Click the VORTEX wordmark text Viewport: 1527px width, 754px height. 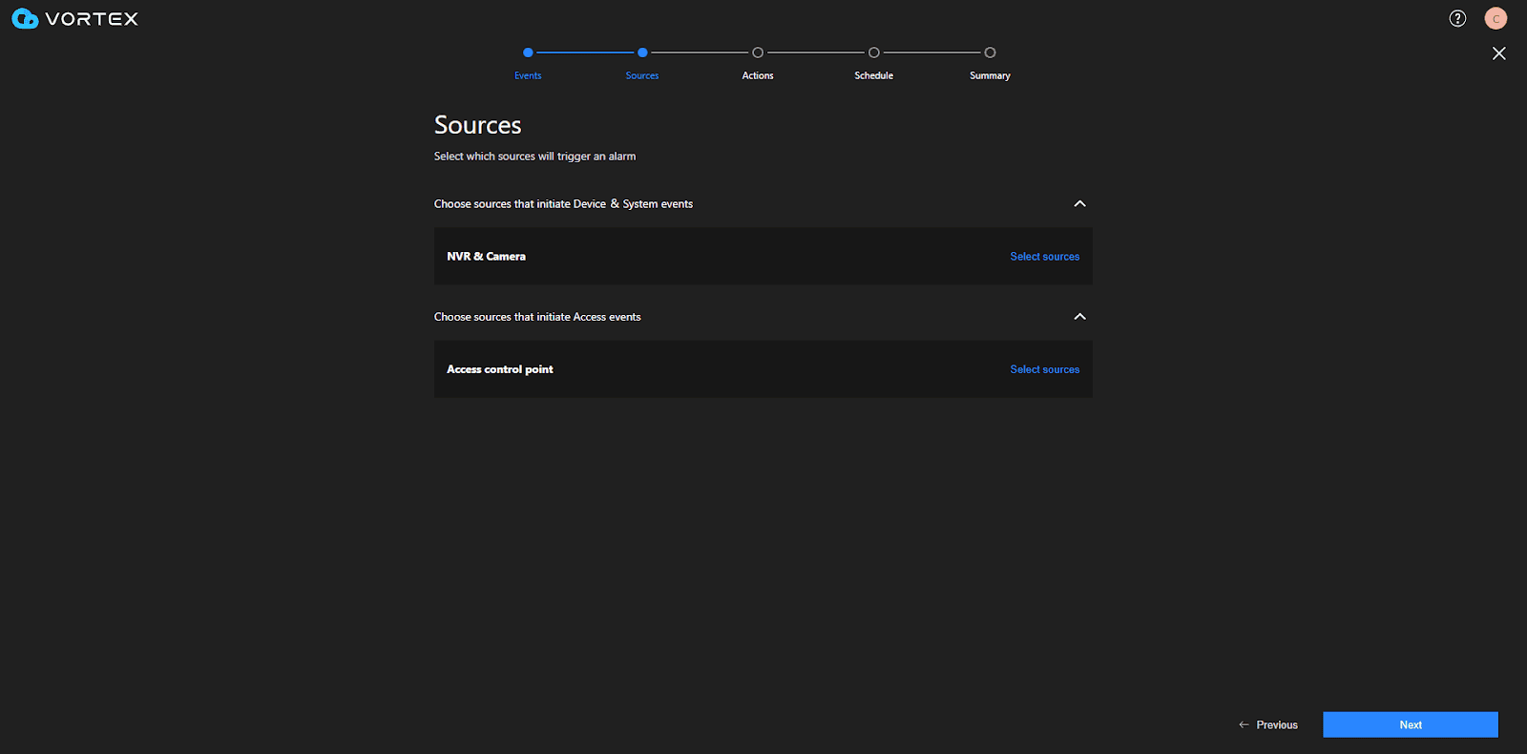(x=92, y=19)
